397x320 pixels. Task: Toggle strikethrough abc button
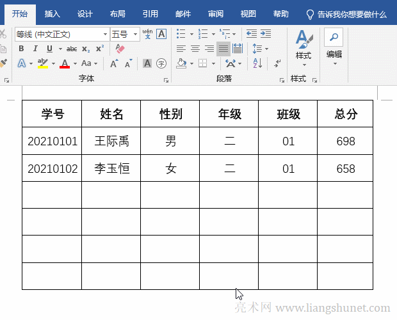[72, 49]
